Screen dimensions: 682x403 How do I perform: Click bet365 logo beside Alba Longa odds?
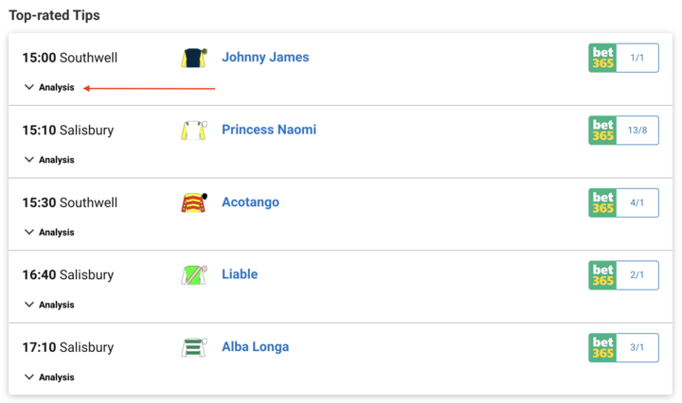click(602, 348)
